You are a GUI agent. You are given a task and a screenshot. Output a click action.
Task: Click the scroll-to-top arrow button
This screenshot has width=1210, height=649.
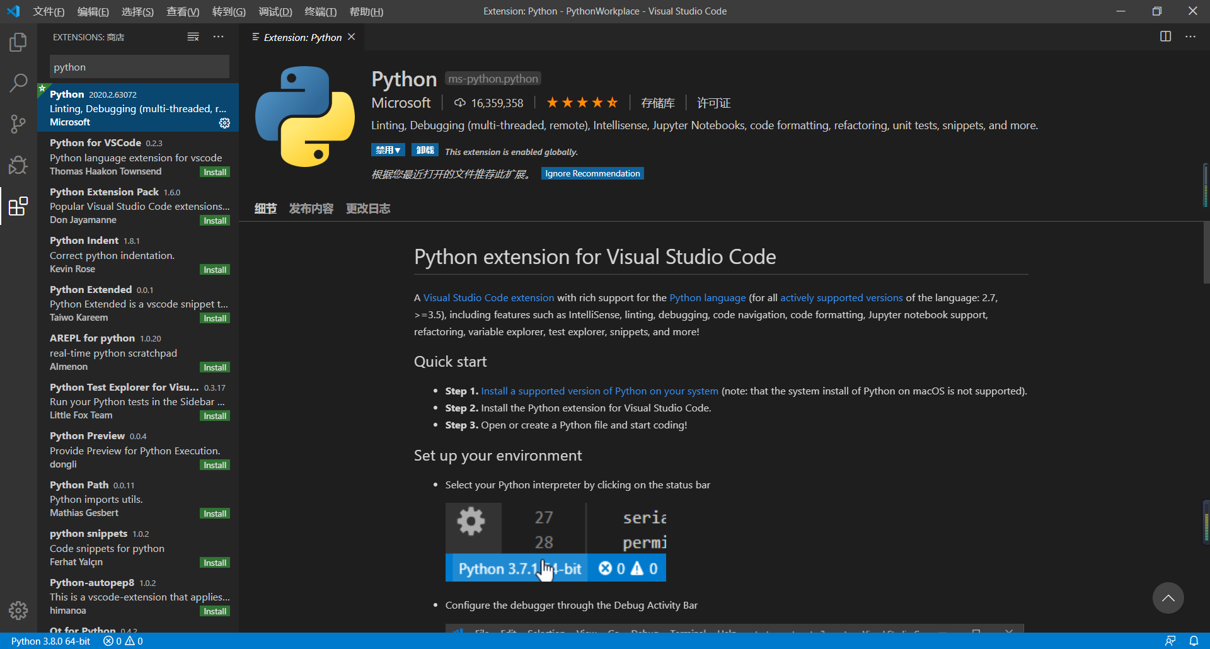(x=1168, y=597)
